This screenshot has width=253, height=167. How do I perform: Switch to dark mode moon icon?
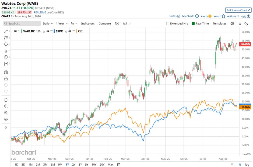point(246,24)
